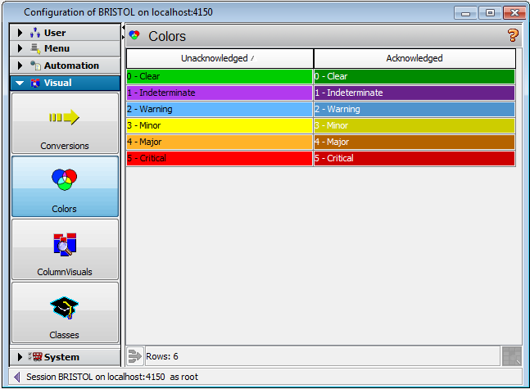Image resolution: width=530 pixels, height=389 pixels.
Task: Click the Visual section icon
Action: pos(35,83)
